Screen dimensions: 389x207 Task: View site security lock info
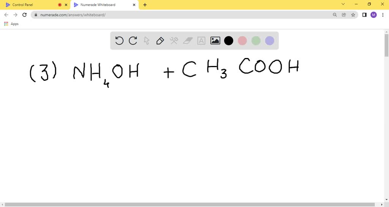click(x=36, y=15)
